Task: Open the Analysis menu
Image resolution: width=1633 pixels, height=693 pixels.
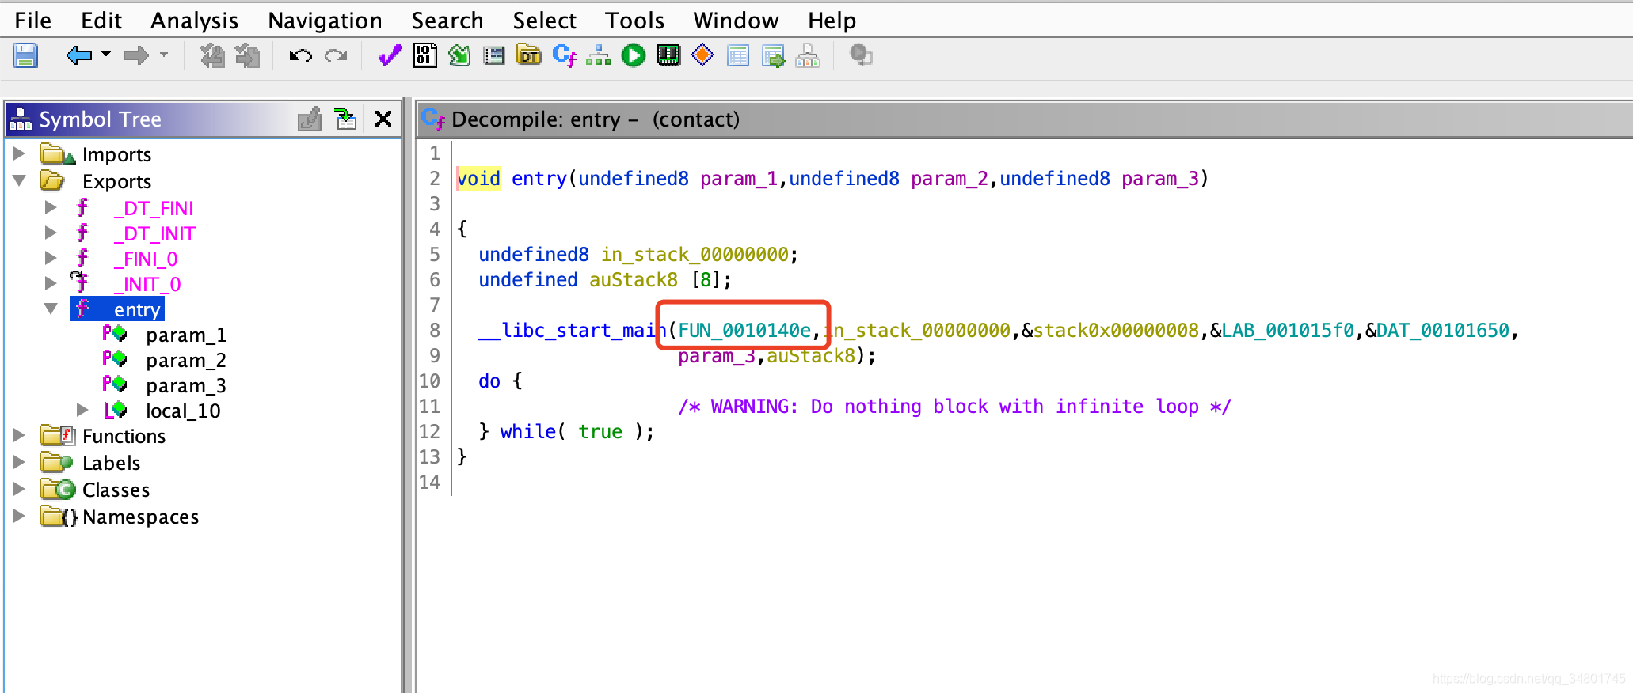Action: (x=195, y=21)
